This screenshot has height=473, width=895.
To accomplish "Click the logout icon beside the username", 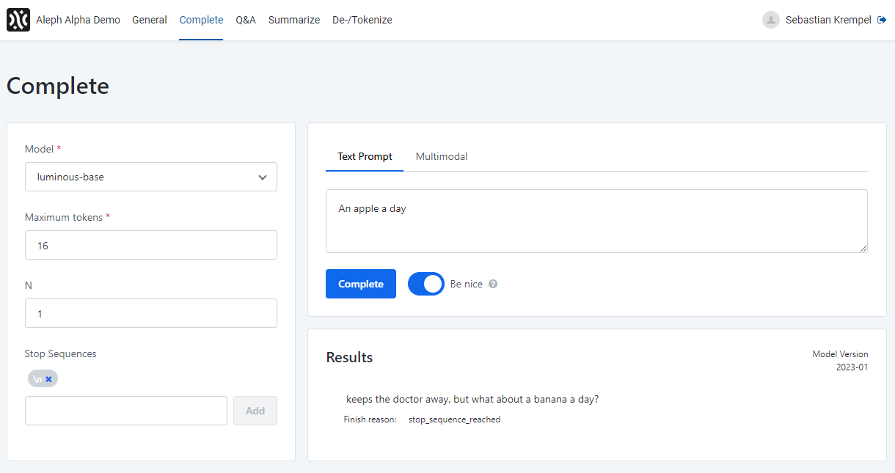I will [x=882, y=20].
